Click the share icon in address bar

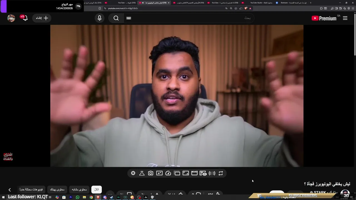[241, 8]
